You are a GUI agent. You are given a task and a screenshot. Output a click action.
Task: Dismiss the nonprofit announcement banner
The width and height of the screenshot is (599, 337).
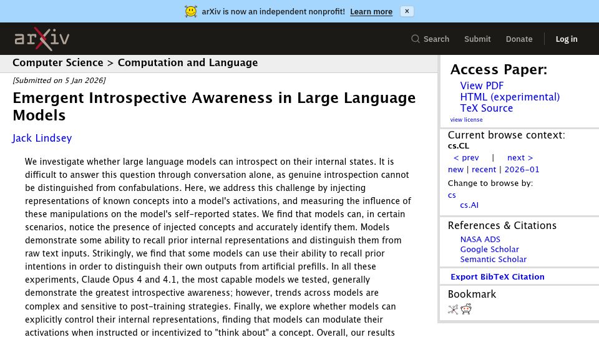(407, 11)
